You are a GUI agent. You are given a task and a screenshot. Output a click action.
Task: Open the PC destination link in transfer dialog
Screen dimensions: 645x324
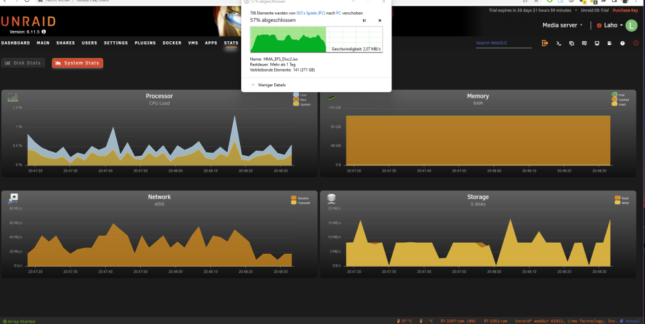[338, 13]
